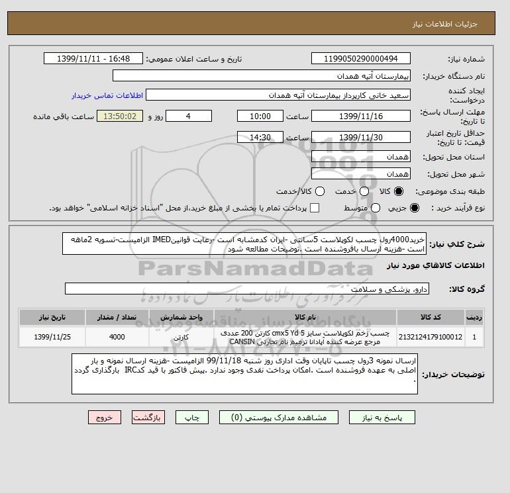Select the کالا radio button
Image resolution: width=510 pixels, height=493 pixels.
[x=399, y=191]
